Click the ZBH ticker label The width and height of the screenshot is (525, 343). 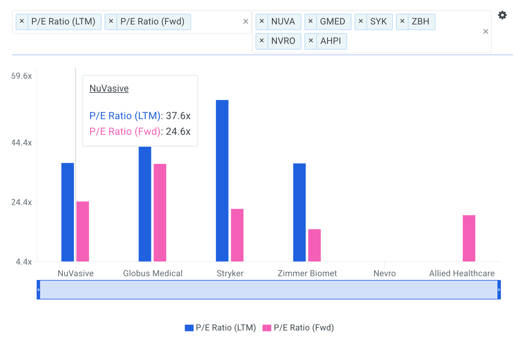click(x=421, y=22)
